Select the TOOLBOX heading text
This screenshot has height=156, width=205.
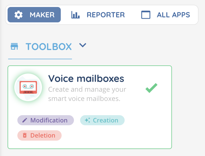tap(49, 46)
